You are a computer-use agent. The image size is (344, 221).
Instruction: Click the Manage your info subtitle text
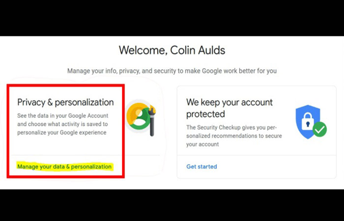pyautogui.click(x=172, y=71)
